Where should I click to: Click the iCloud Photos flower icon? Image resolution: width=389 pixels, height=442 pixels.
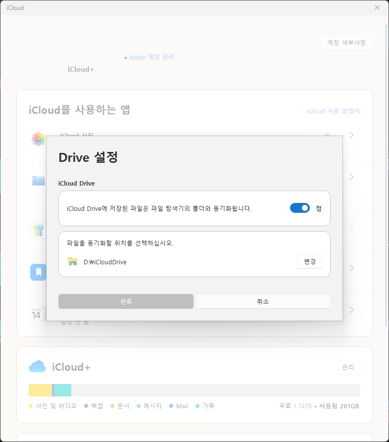point(39,139)
